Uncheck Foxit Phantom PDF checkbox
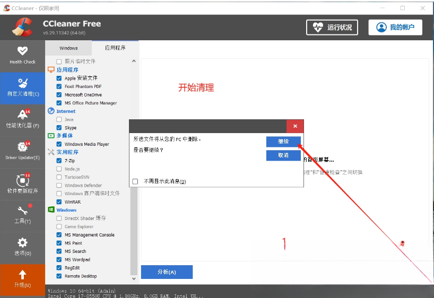434x298 pixels. point(59,86)
